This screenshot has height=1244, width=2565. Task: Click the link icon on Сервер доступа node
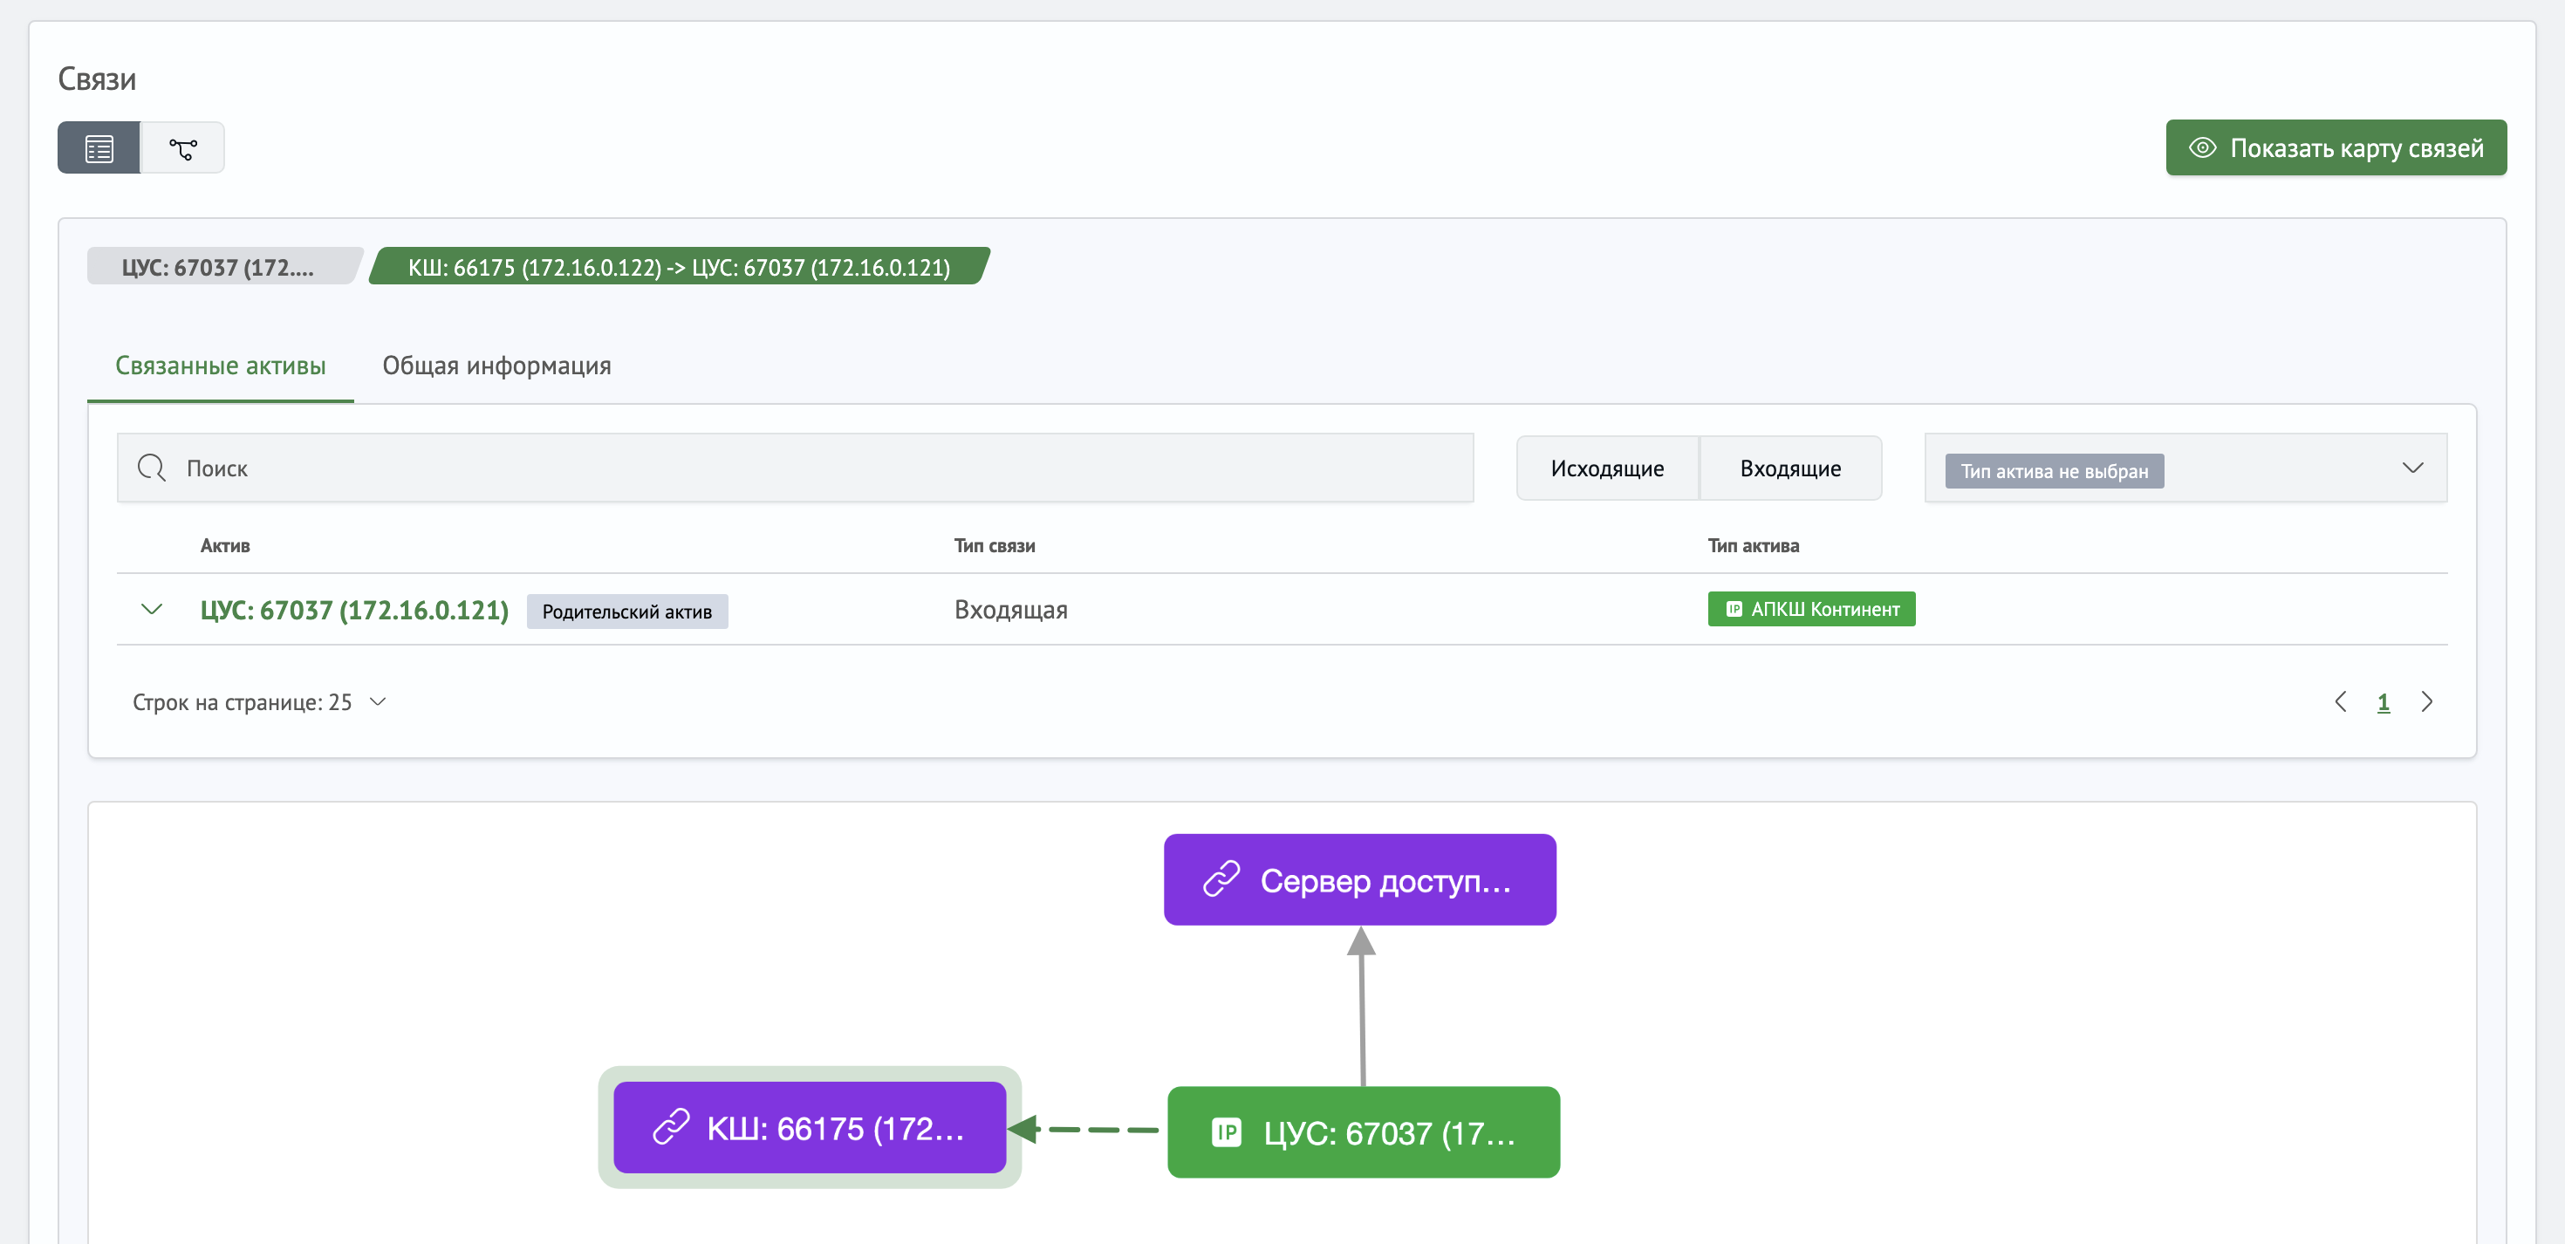click(1221, 879)
